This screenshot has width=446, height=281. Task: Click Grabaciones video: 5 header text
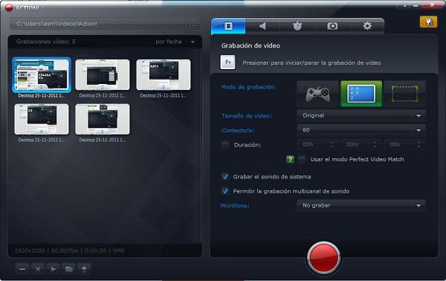click(x=46, y=42)
